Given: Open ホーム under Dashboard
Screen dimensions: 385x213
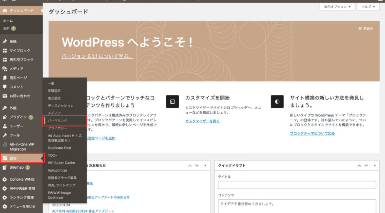Looking at the screenshot, I should tap(8, 21).
